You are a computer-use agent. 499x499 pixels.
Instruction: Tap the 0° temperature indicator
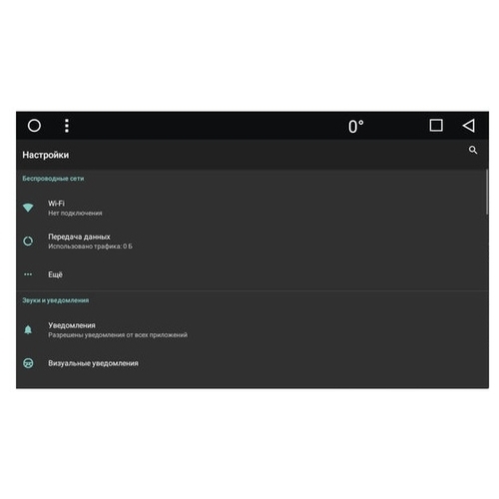pos(356,127)
